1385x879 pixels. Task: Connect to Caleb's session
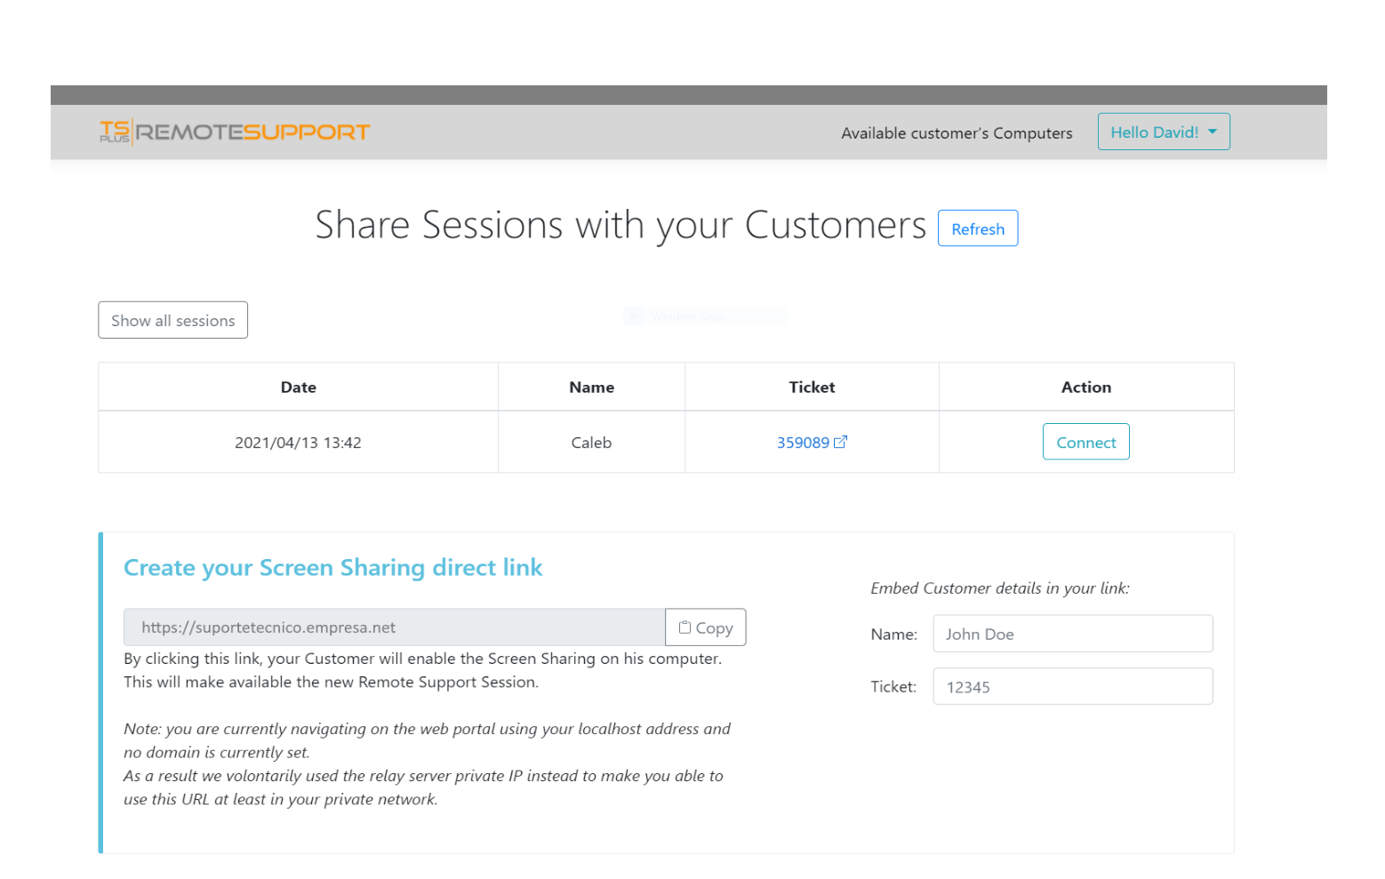click(1085, 442)
